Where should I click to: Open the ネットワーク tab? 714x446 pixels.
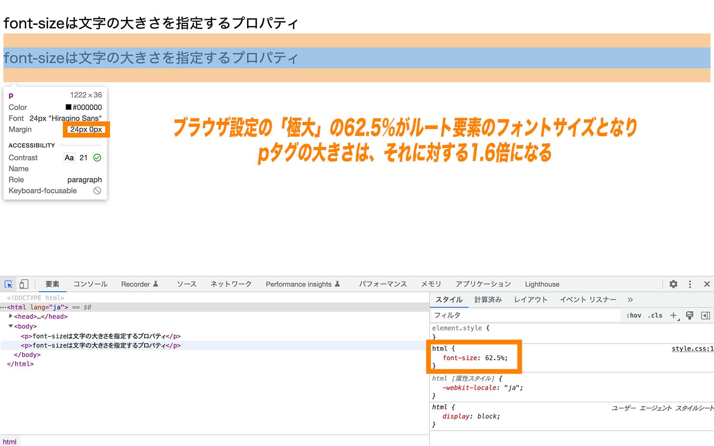click(x=231, y=284)
